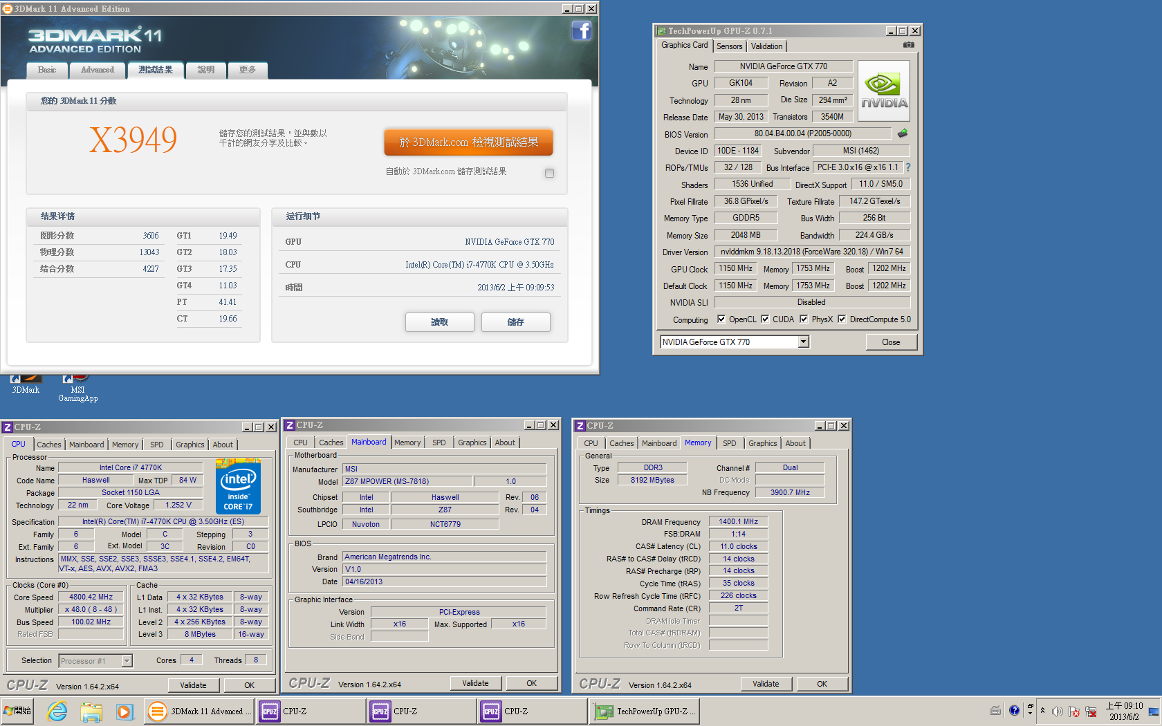Click the first CPU-Z taskbar button

(x=311, y=711)
